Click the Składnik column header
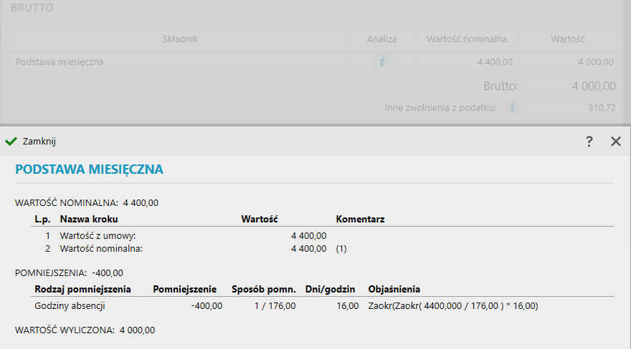Image resolution: width=631 pixels, height=349 pixels. [180, 39]
